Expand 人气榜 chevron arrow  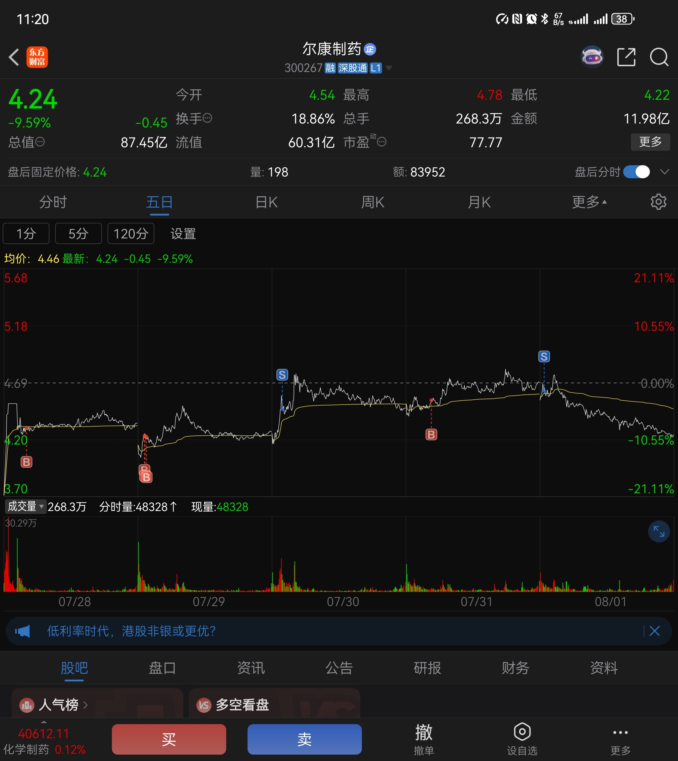pyautogui.click(x=86, y=705)
